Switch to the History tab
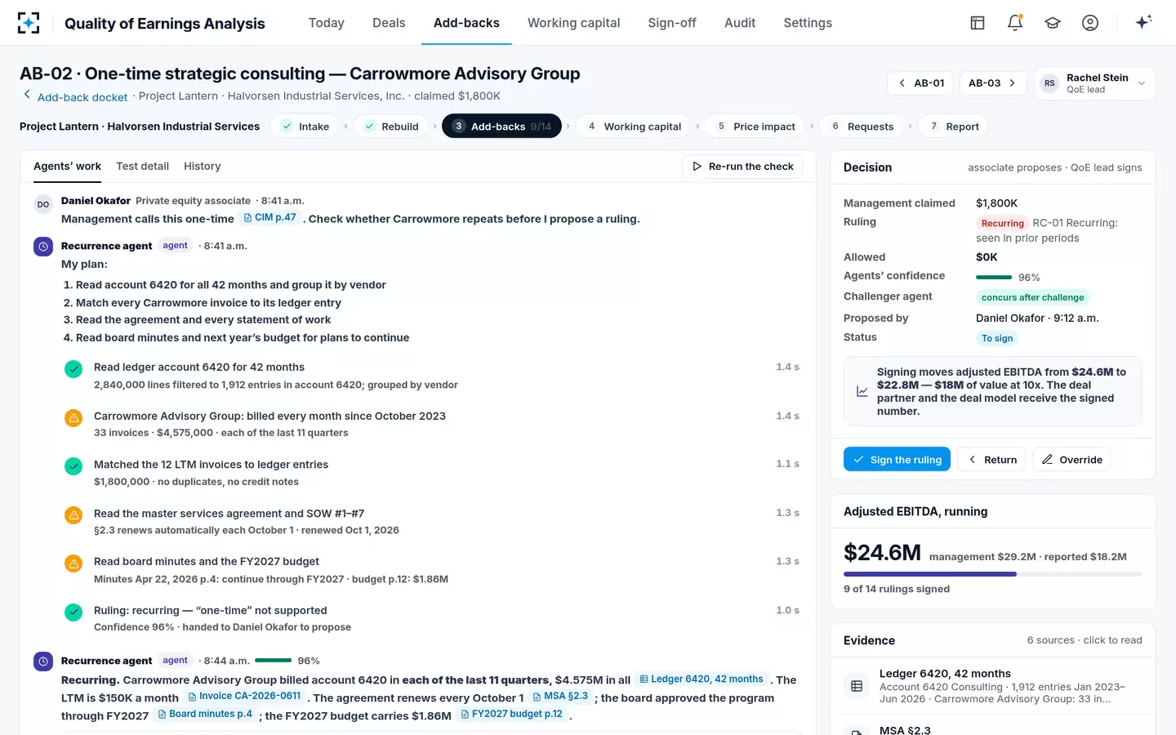 (x=203, y=167)
